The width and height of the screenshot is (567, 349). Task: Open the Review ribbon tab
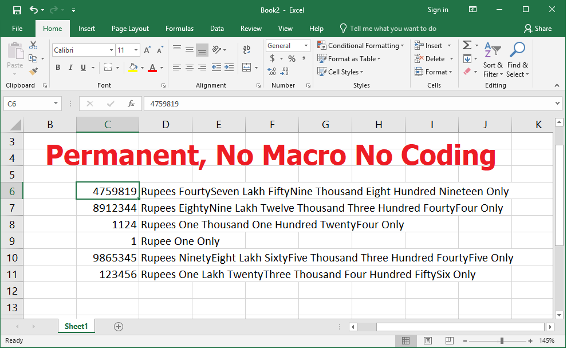pyautogui.click(x=251, y=28)
